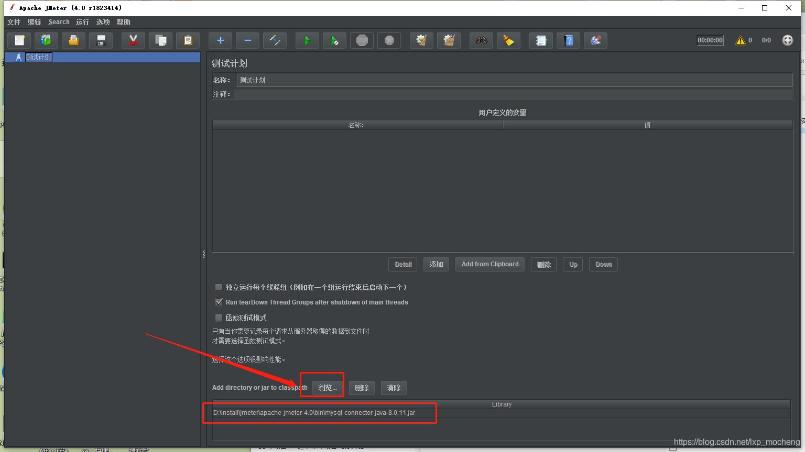
Task: Open the log viewer warning triangle
Action: tap(741, 40)
